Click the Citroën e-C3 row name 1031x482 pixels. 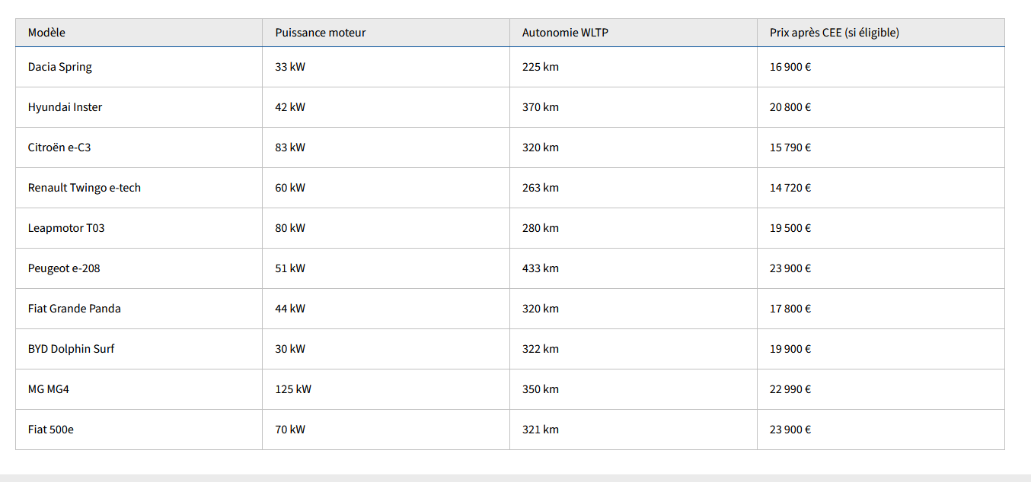click(59, 147)
